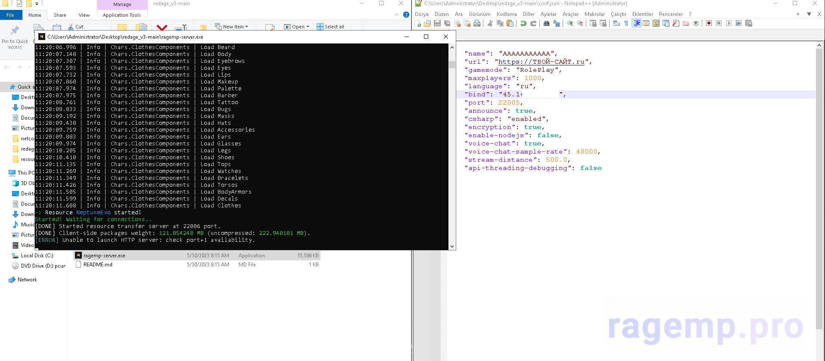Viewport: 825px width, 361px height.
Task: Toggle word wrap in Notepad++ toolbar
Action: point(616,24)
